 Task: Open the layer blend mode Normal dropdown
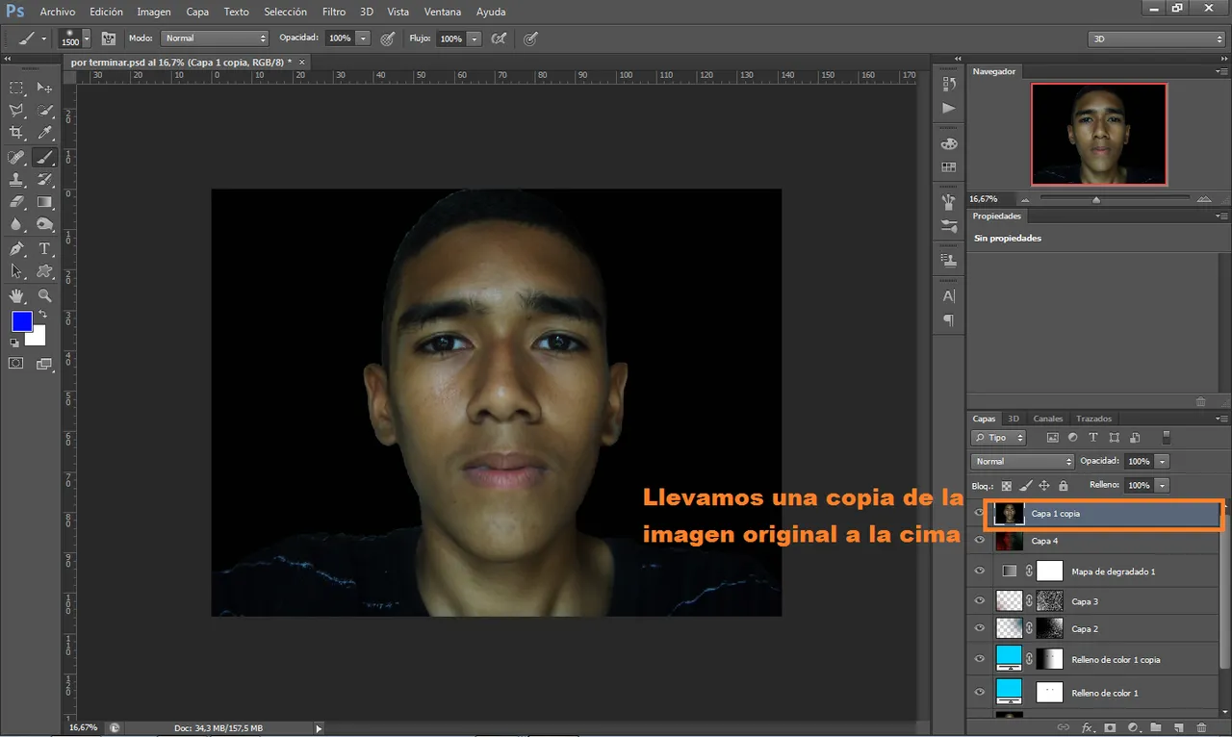click(1022, 462)
